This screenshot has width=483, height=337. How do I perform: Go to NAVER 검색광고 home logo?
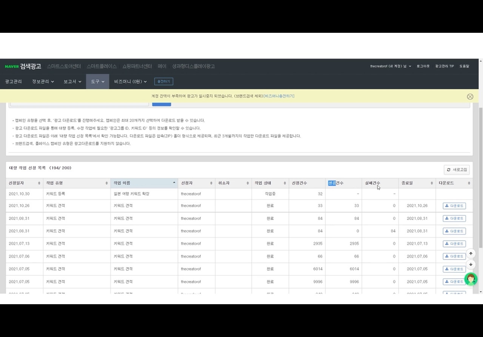pyautogui.click(x=23, y=66)
